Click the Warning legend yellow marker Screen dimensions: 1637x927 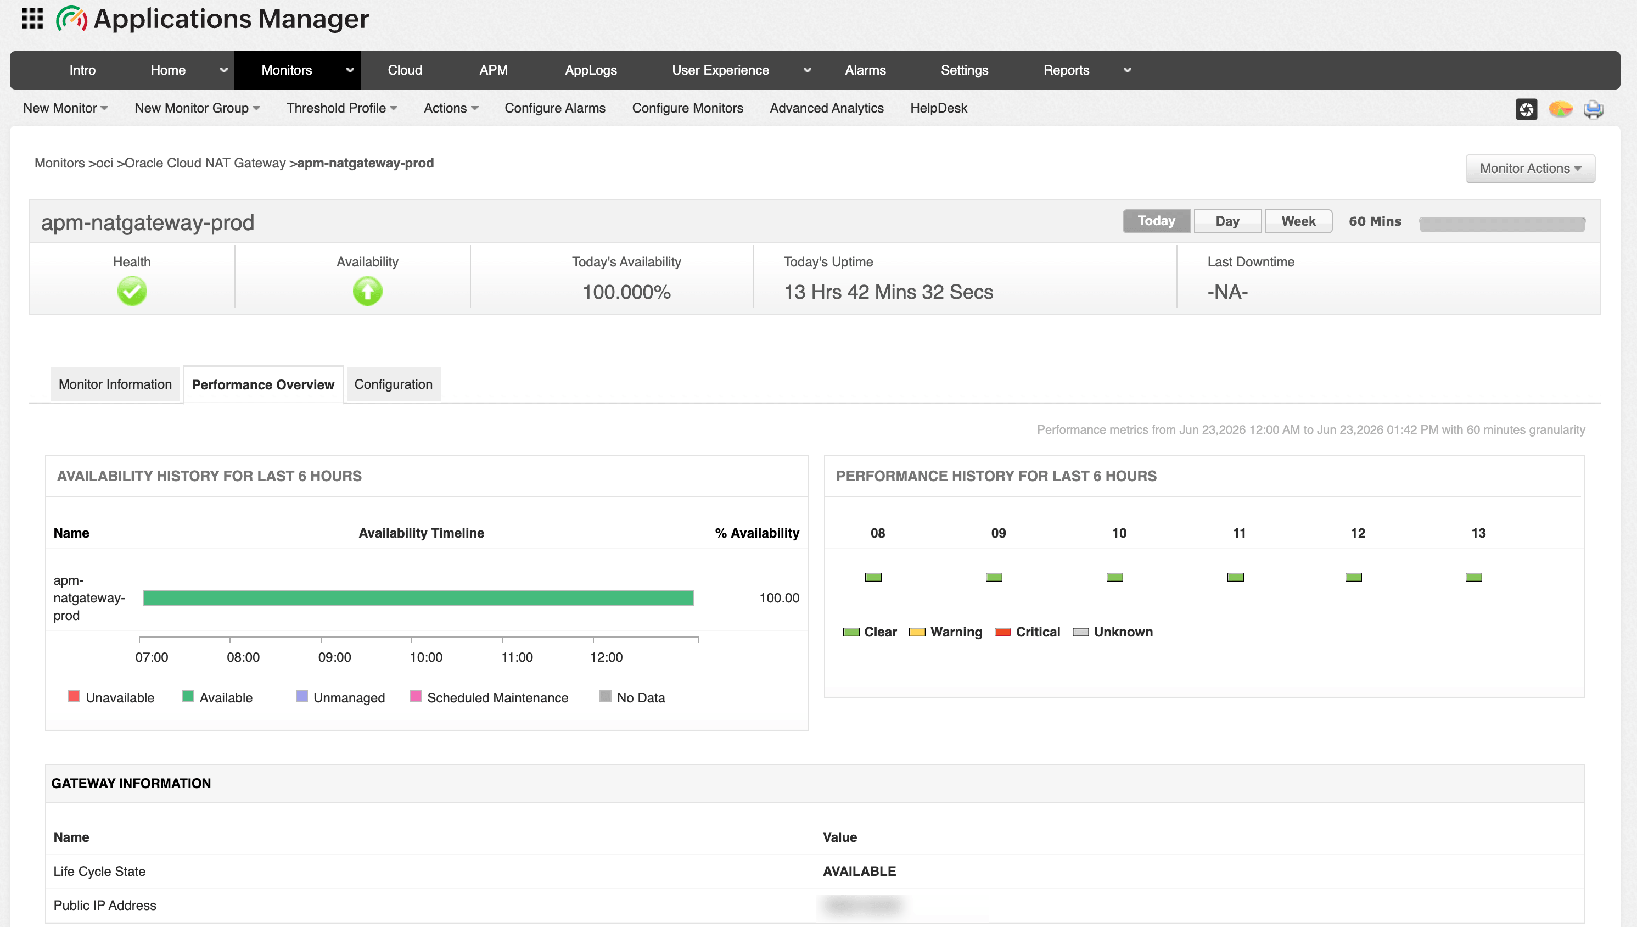pos(917,632)
